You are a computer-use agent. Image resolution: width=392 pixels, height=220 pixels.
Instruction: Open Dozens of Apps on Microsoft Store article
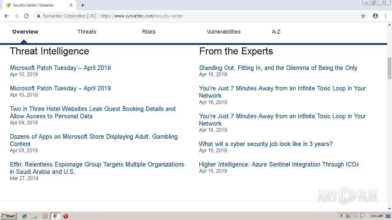tap(94, 140)
